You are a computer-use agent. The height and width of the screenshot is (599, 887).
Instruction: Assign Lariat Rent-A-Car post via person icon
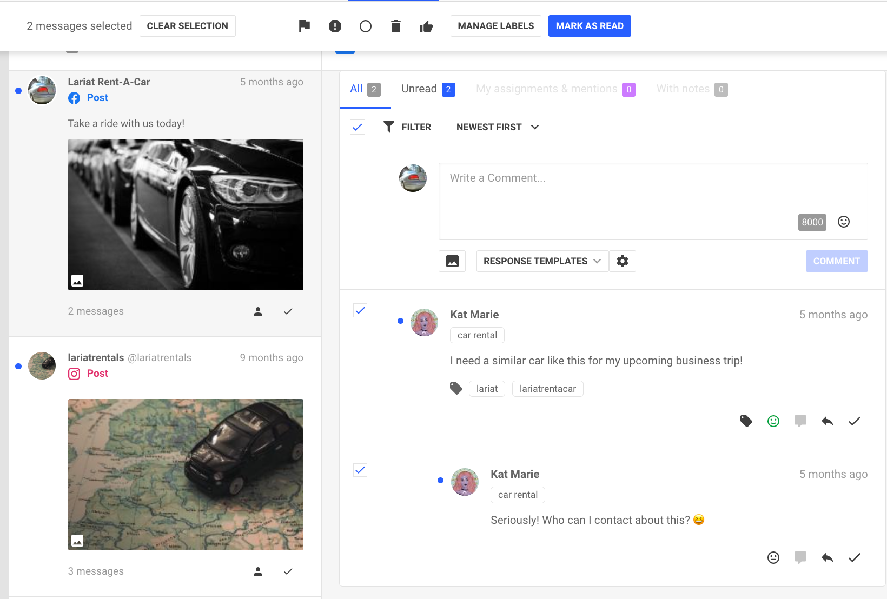coord(258,311)
